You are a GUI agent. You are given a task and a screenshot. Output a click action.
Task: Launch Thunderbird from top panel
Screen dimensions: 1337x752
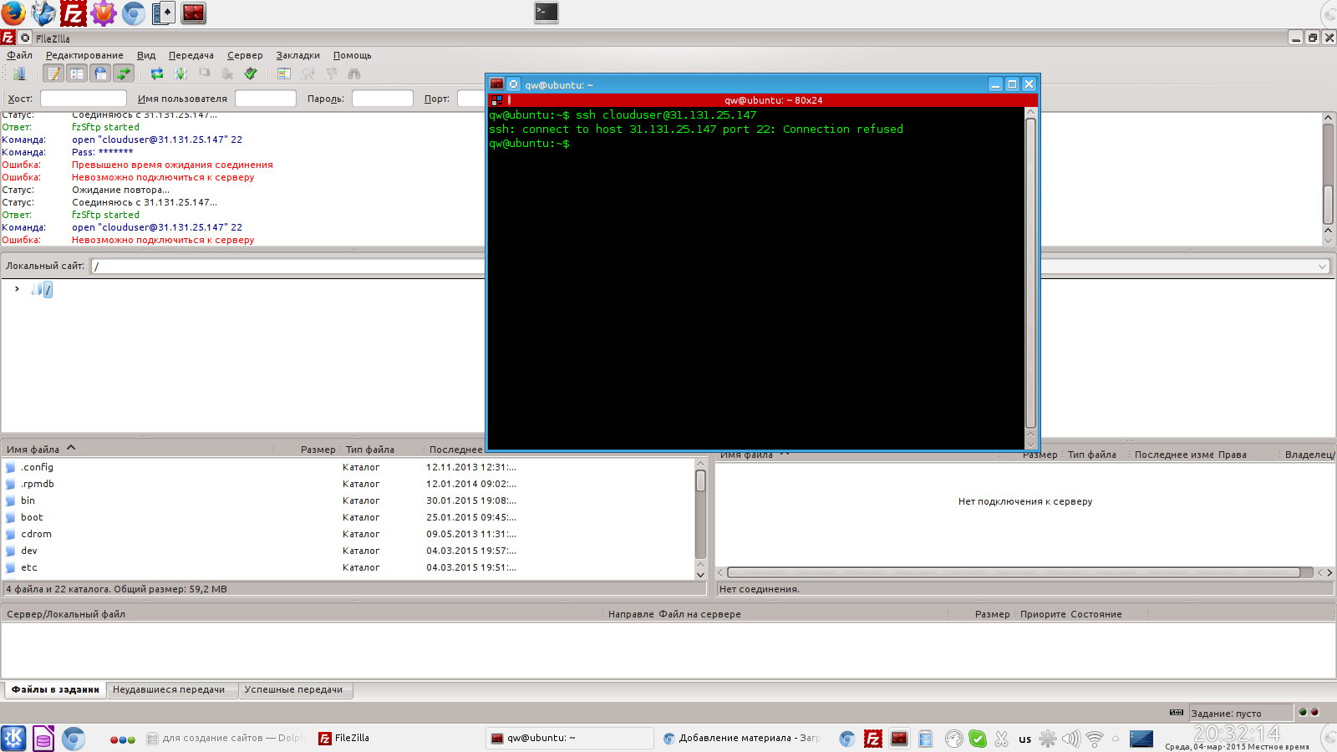point(43,13)
